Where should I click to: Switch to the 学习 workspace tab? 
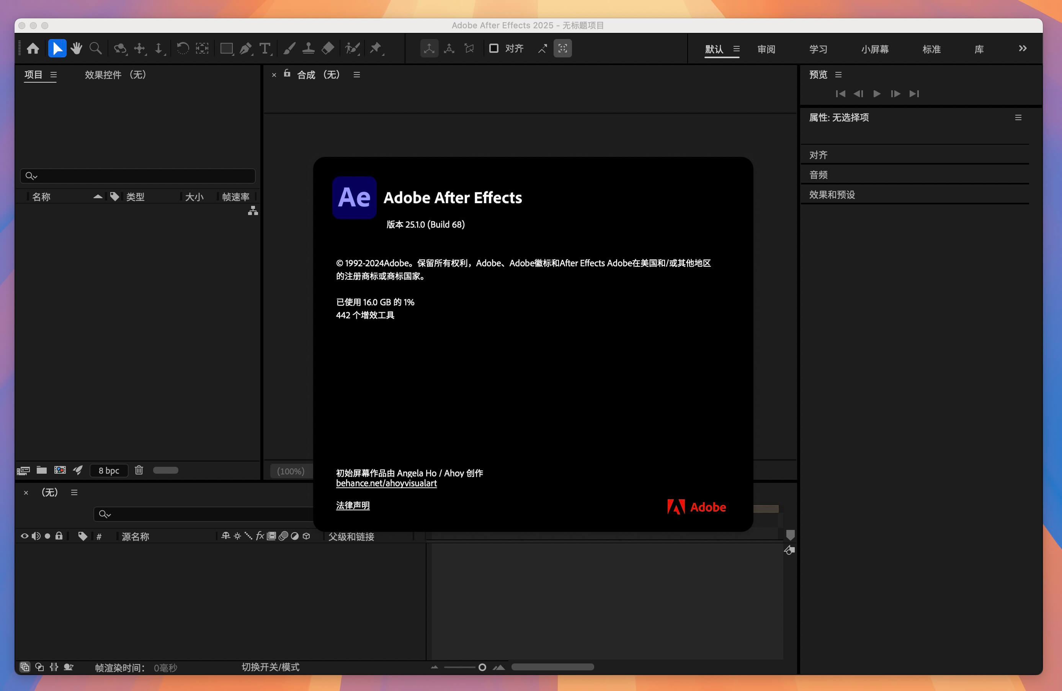(817, 49)
